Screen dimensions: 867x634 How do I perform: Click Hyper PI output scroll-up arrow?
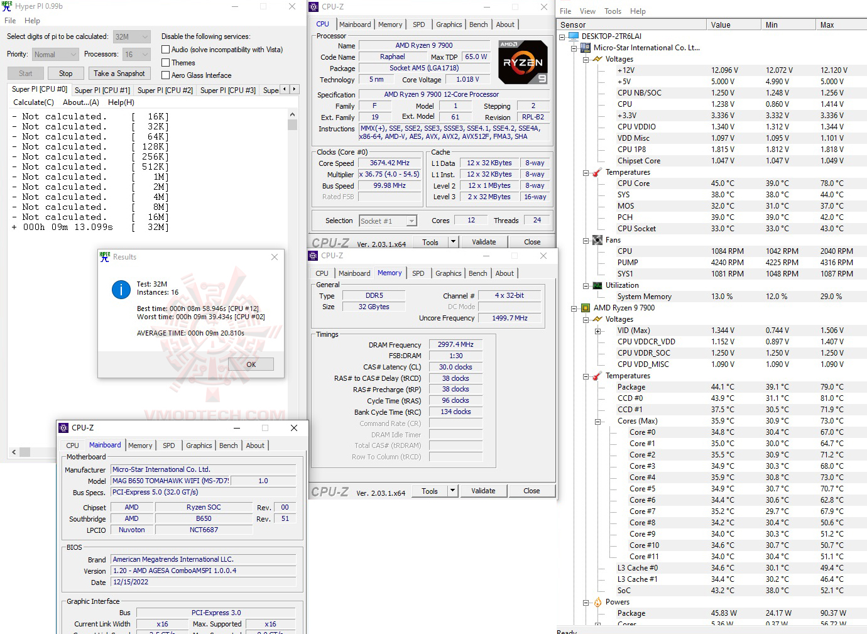(292, 115)
